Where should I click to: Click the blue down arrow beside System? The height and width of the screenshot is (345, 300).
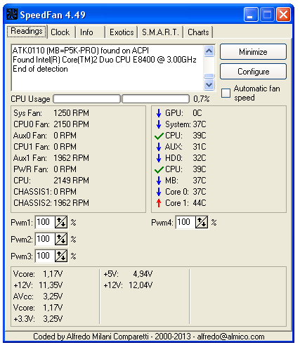[x=159, y=124]
